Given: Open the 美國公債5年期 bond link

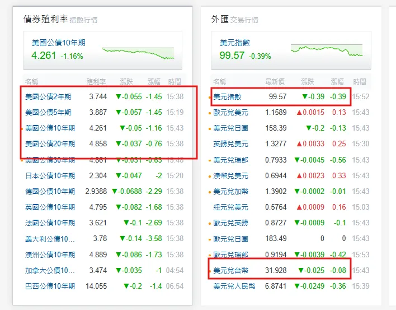Looking at the screenshot, I should (x=48, y=112).
